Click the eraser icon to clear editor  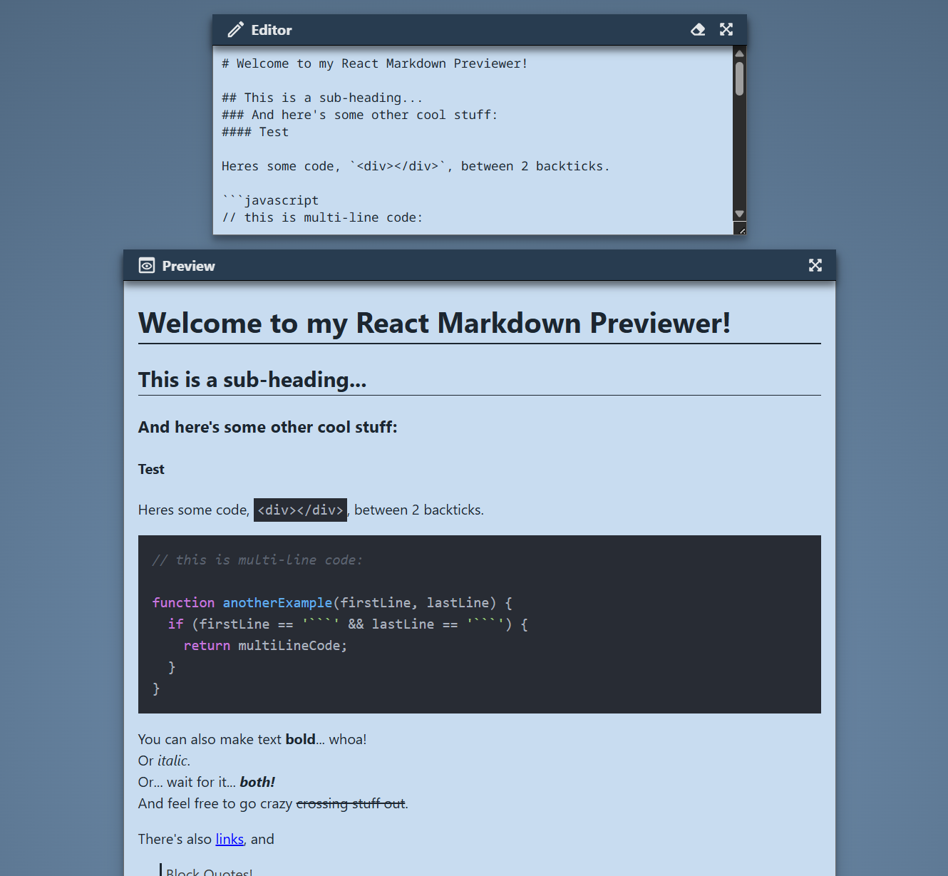click(x=698, y=30)
